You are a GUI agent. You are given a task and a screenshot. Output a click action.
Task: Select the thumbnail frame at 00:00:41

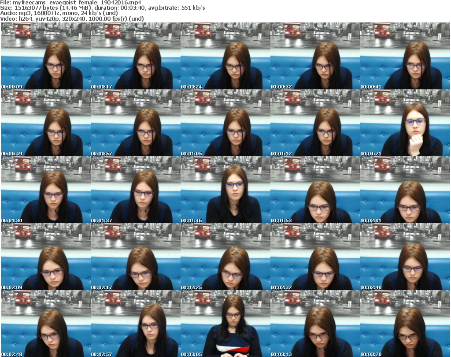coord(405,56)
